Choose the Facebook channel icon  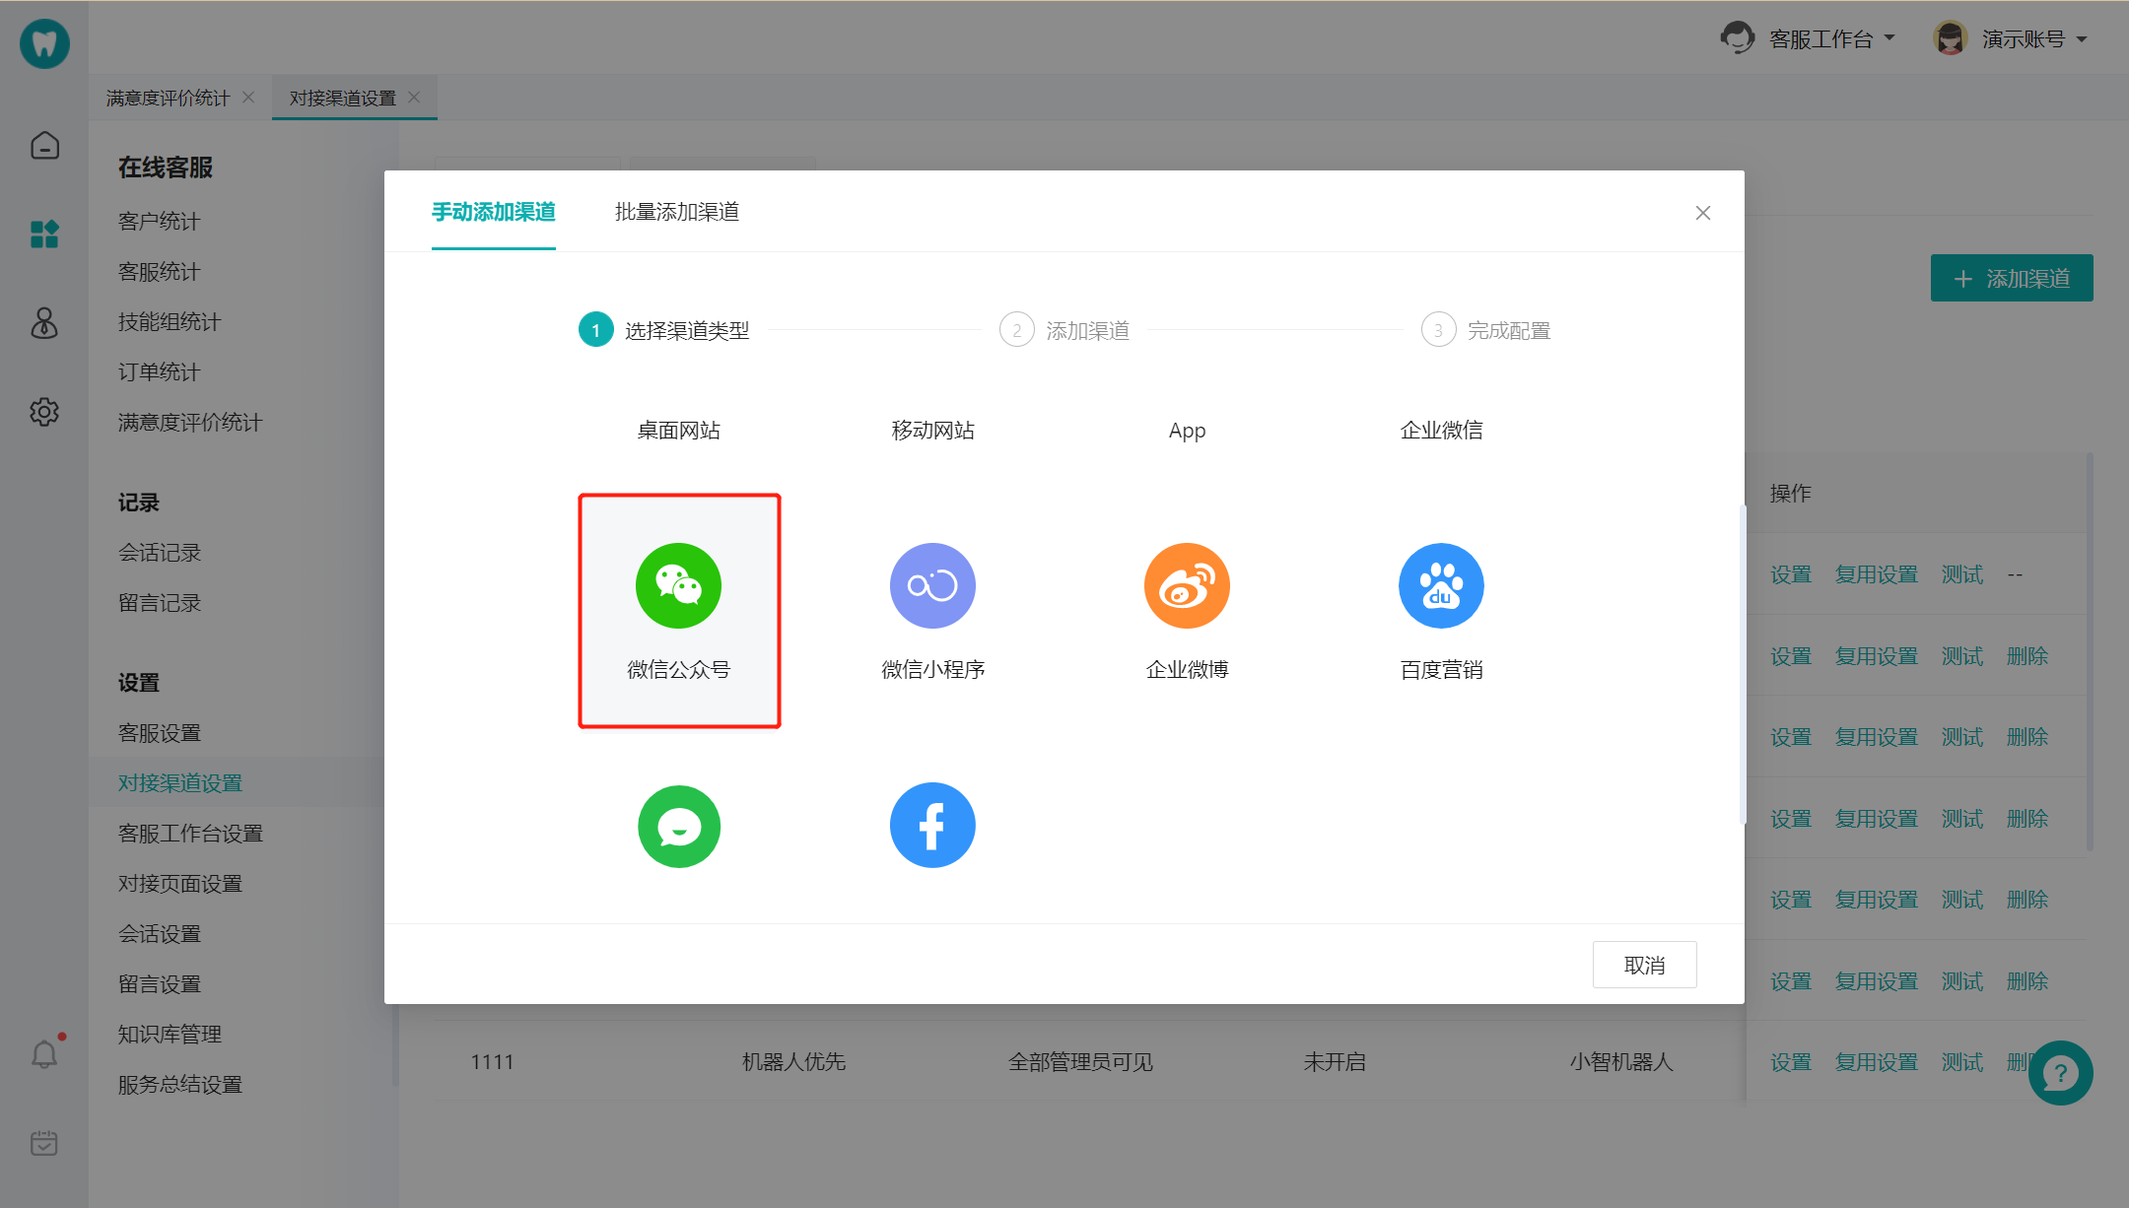(x=932, y=826)
